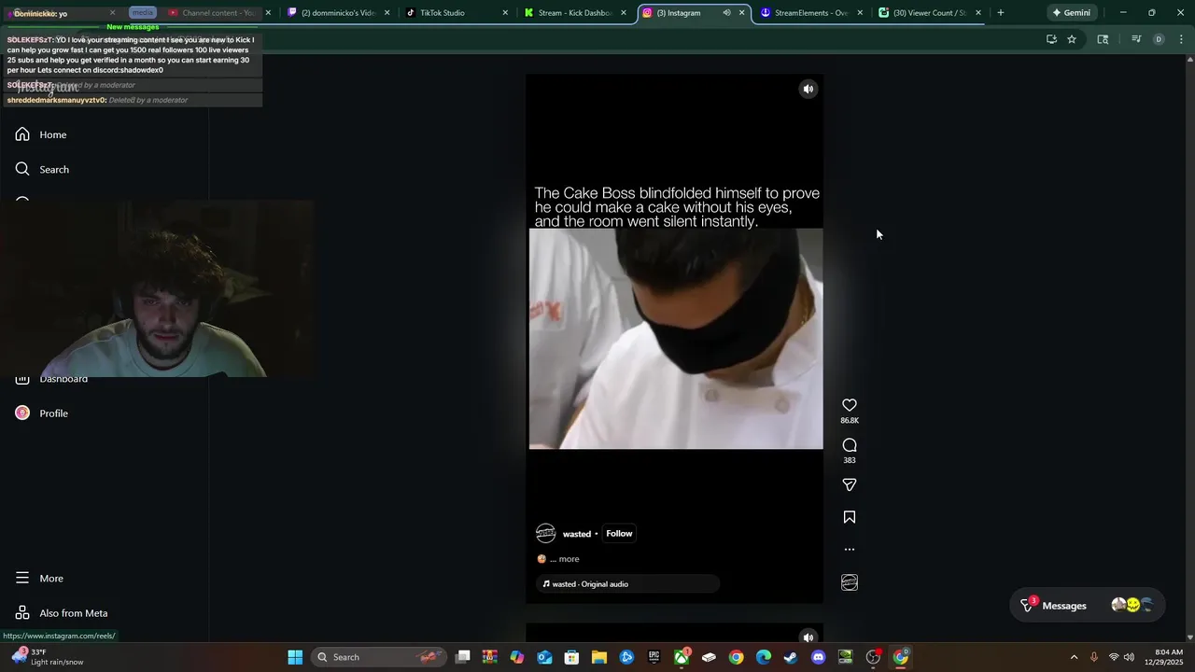This screenshot has width=1195, height=672.
Task: Show hidden system tray icons
Action: [1074, 657]
